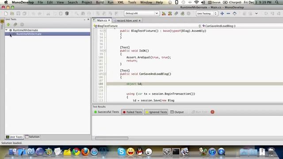Open Spotlight search magnifier

(x=277, y=2)
